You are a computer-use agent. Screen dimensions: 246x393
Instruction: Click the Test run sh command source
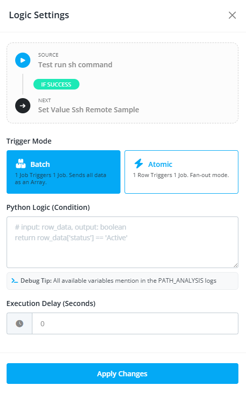(75, 65)
